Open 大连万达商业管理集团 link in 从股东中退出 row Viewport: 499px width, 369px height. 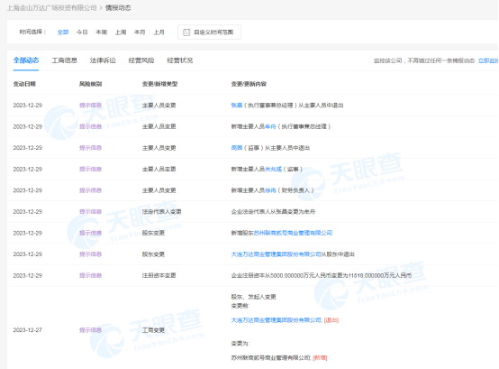click(x=276, y=254)
